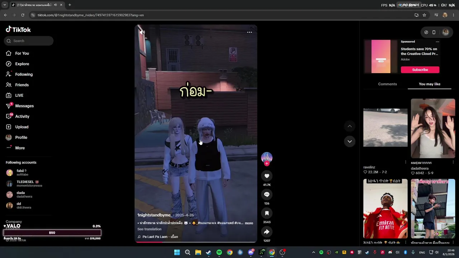Save the video with the bookmark icon
This screenshot has height=258, width=459.
[x=267, y=213]
